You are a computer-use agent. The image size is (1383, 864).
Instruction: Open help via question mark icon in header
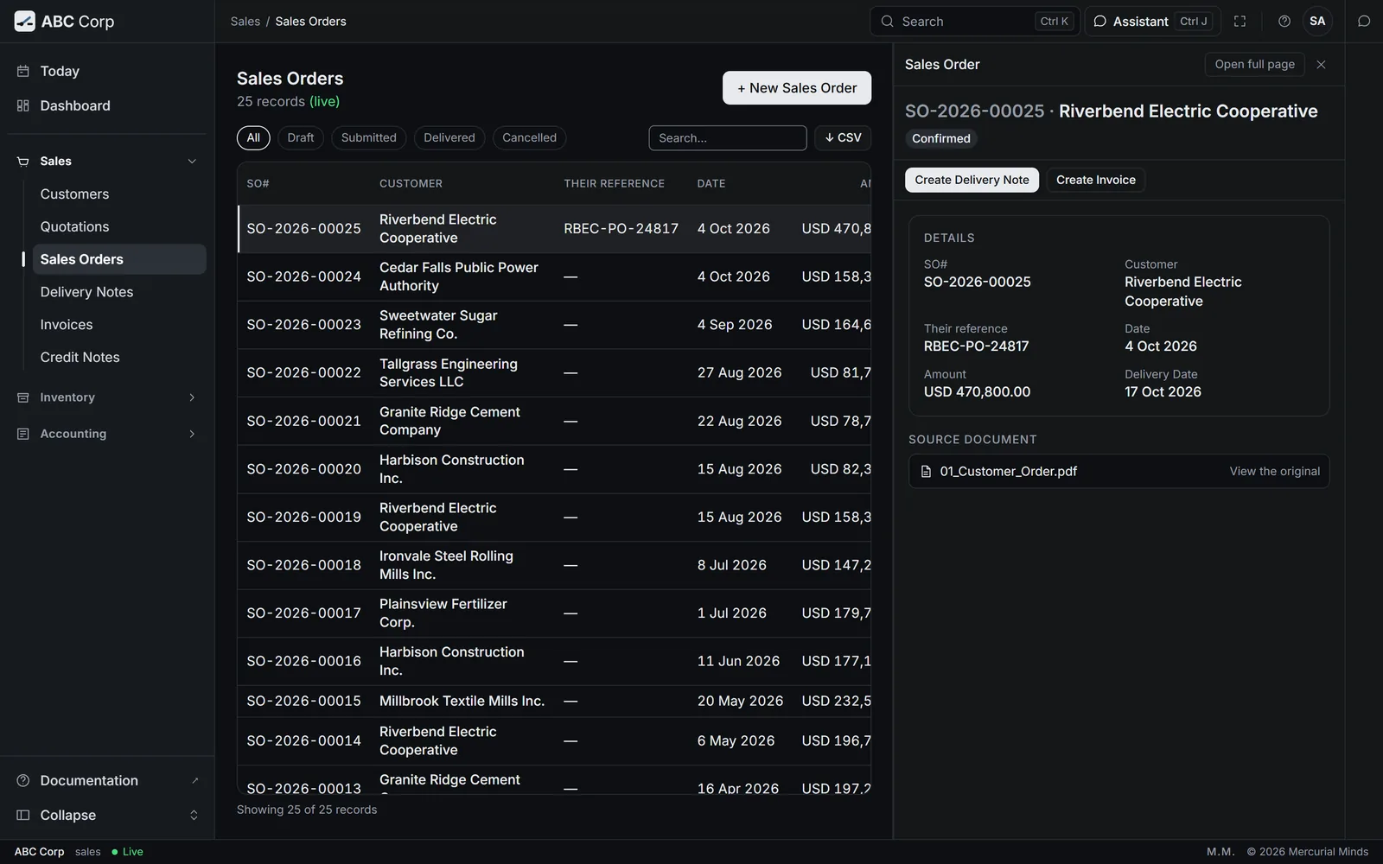(x=1284, y=22)
